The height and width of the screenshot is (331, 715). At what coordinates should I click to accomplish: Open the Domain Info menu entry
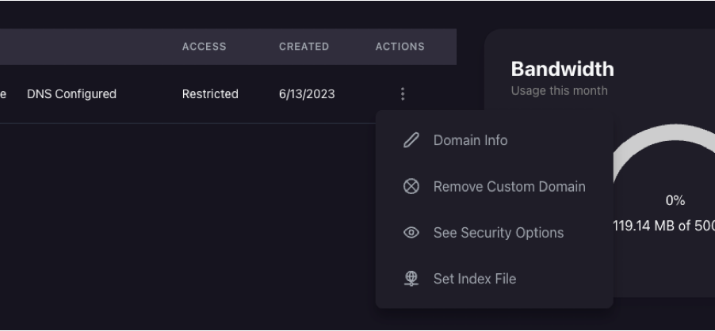pos(470,140)
